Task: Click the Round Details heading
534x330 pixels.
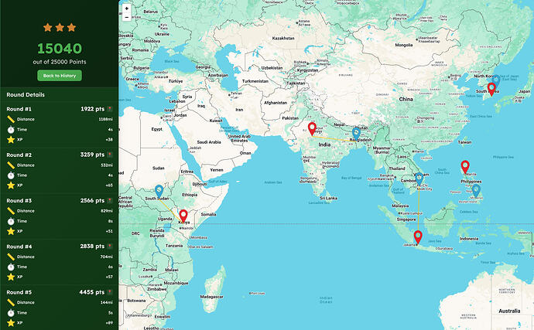Action: [x=26, y=95]
